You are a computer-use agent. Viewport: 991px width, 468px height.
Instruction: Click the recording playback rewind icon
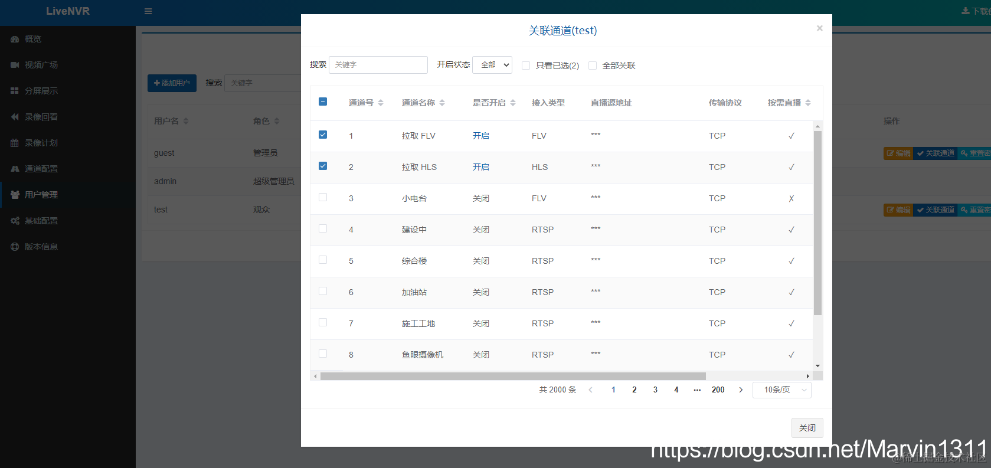[15, 117]
